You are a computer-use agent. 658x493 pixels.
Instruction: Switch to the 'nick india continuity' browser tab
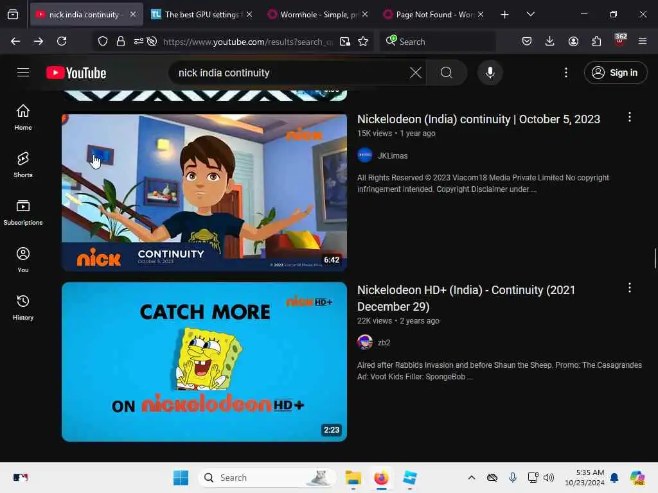point(86,14)
